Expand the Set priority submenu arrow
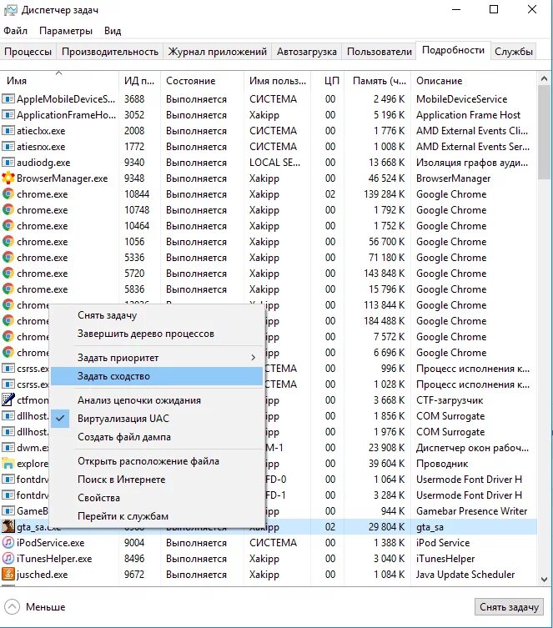This screenshot has width=553, height=628. pyautogui.click(x=253, y=358)
